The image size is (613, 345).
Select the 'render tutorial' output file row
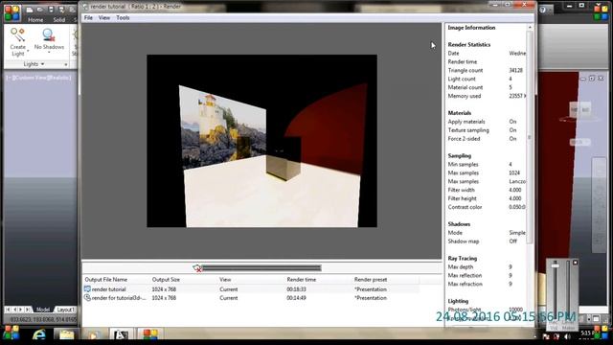tap(251, 289)
